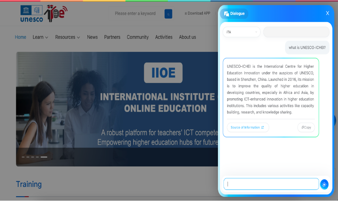Expand the Learn menu
Image resolution: width=338 pixels, height=201 pixels.
(x=40, y=37)
